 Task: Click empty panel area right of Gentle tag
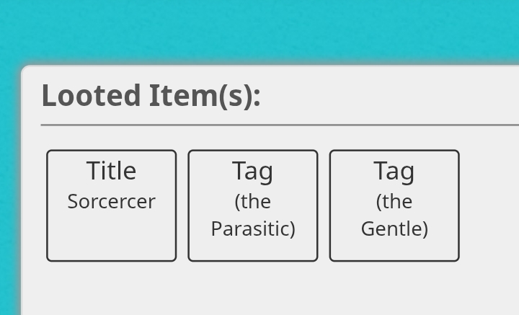click(x=489, y=205)
